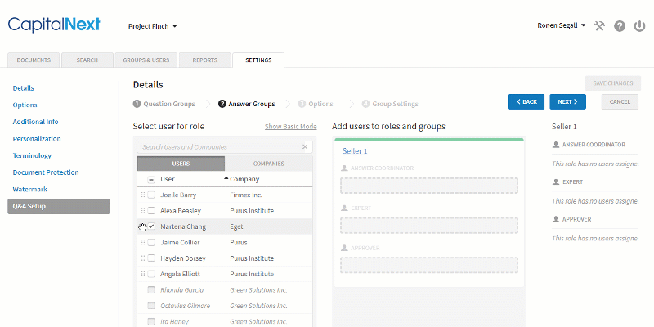Click the Eget company cell
Image resolution: width=654 pixels, height=327 pixels.
tap(236, 226)
